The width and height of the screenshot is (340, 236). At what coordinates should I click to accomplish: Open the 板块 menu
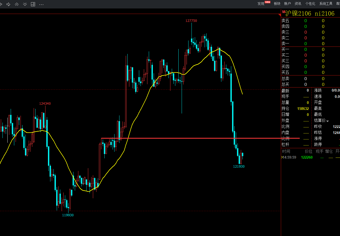(x=277, y=4)
